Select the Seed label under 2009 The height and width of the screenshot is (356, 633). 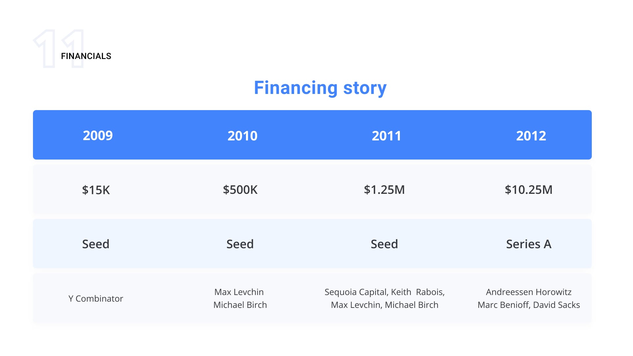pos(96,244)
